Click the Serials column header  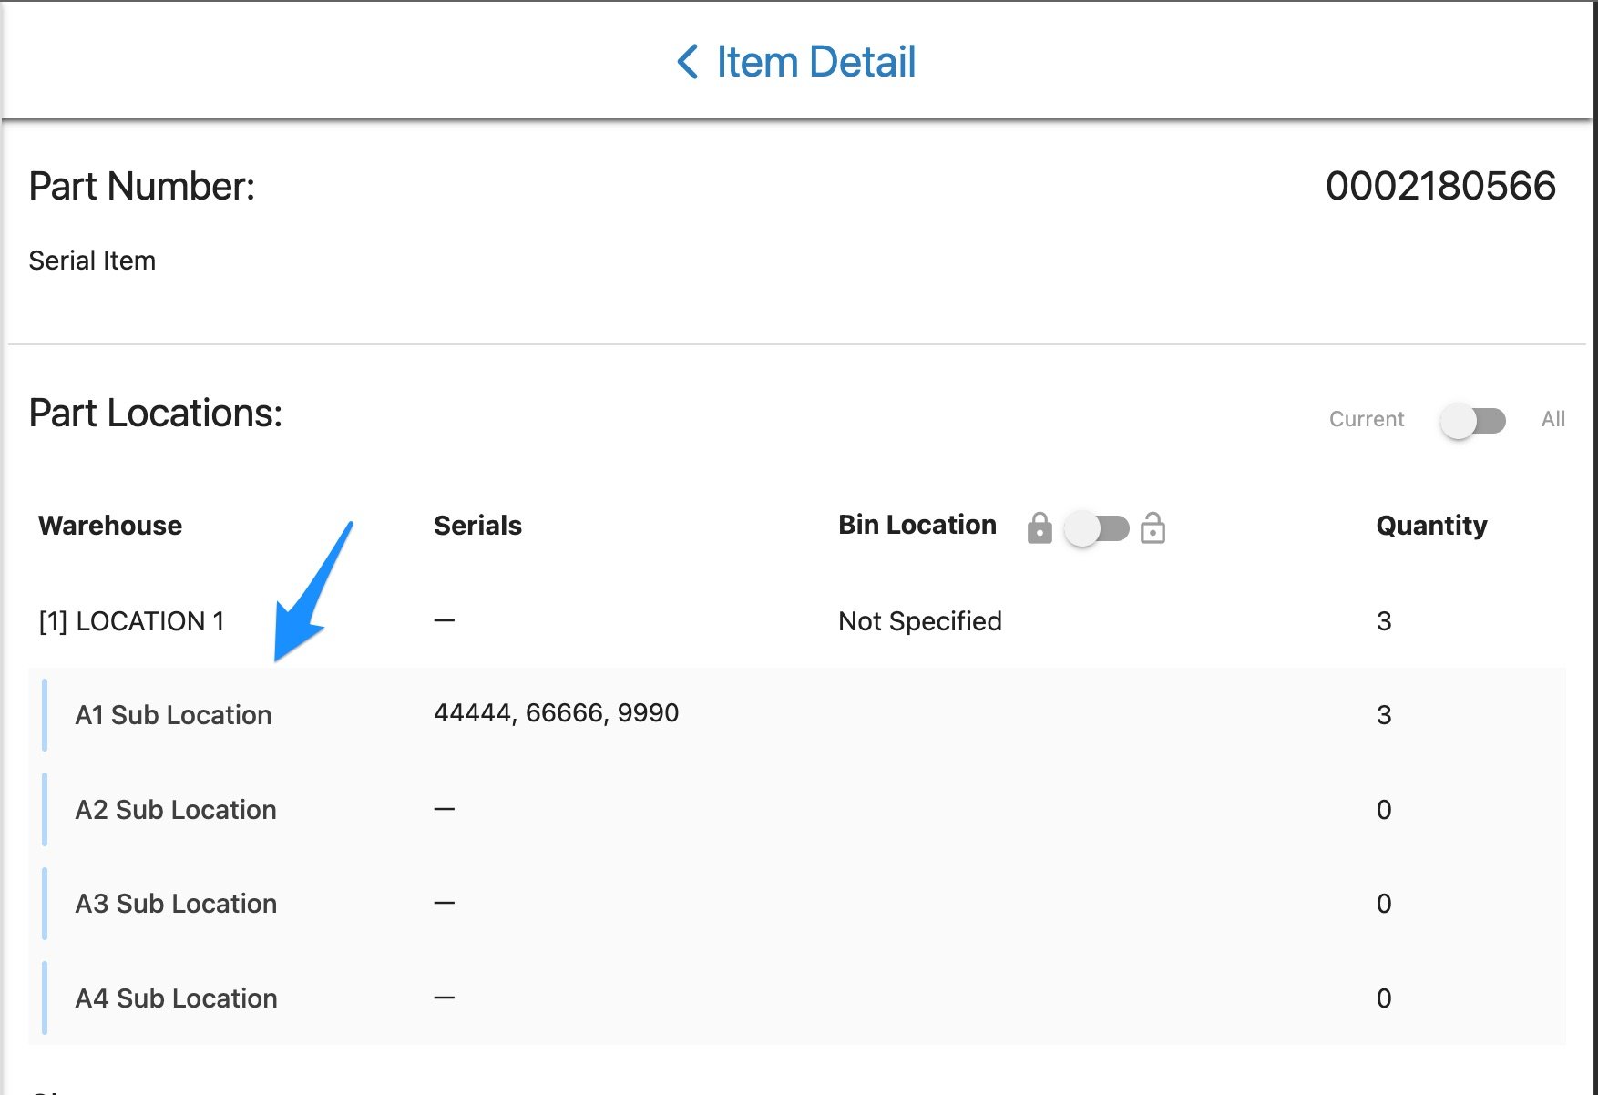click(477, 526)
